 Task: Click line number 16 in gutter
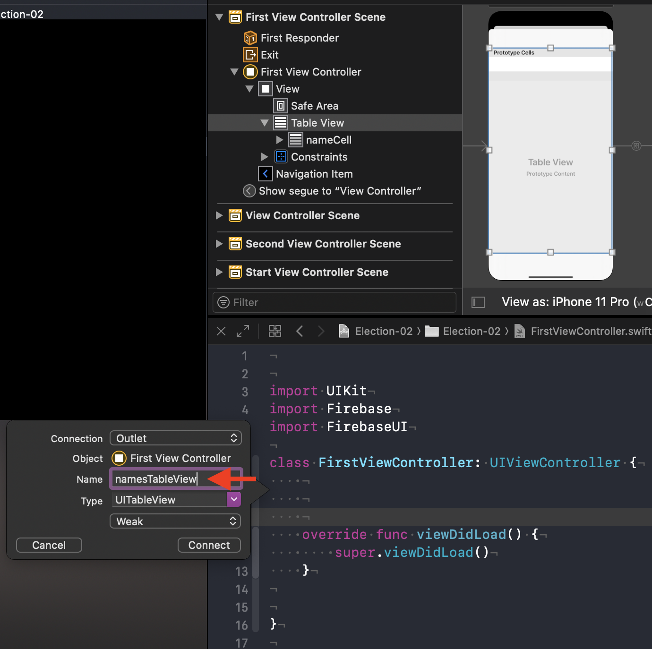pyautogui.click(x=241, y=625)
